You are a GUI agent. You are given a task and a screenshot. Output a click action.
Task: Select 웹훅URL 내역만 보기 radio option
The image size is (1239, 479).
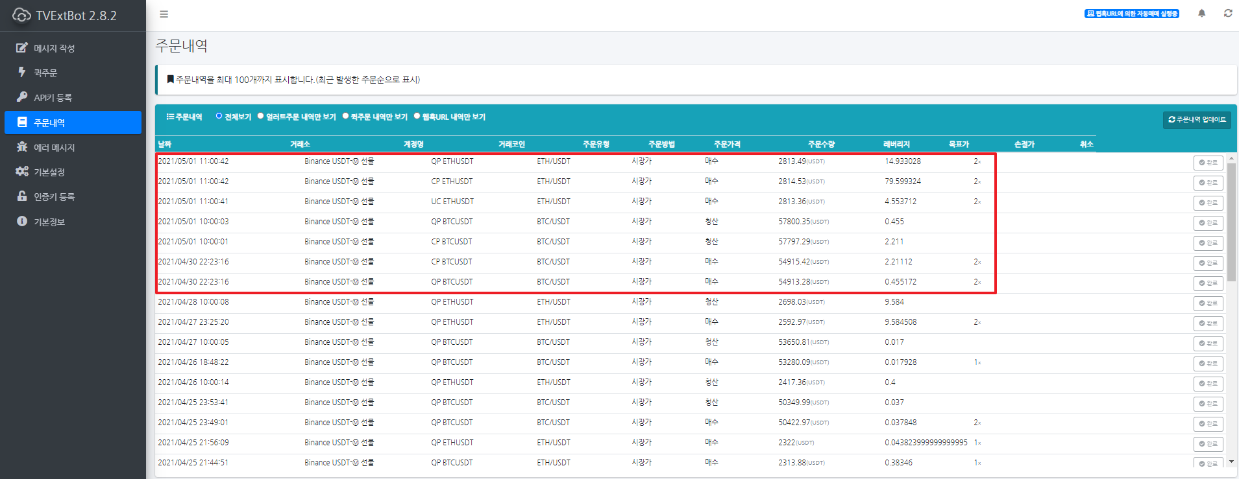417,116
